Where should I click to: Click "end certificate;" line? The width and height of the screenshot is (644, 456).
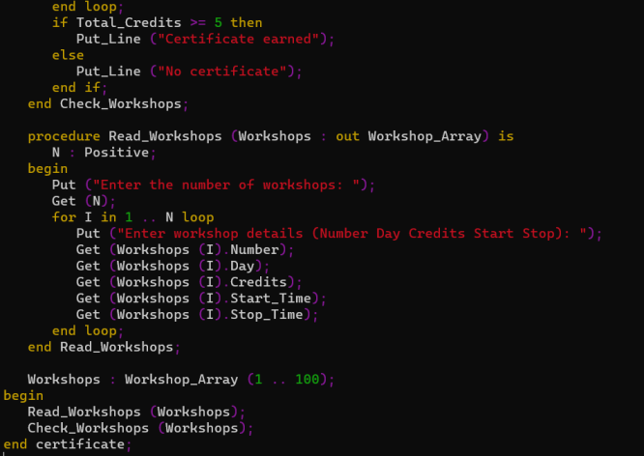click(x=68, y=444)
